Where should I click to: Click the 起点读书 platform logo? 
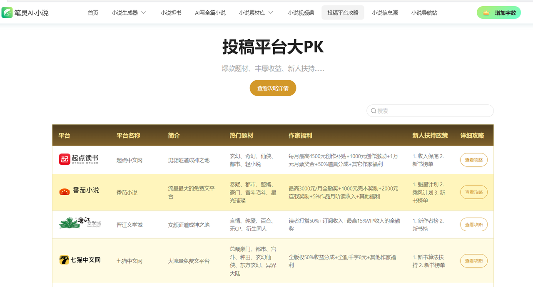[79, 159]
